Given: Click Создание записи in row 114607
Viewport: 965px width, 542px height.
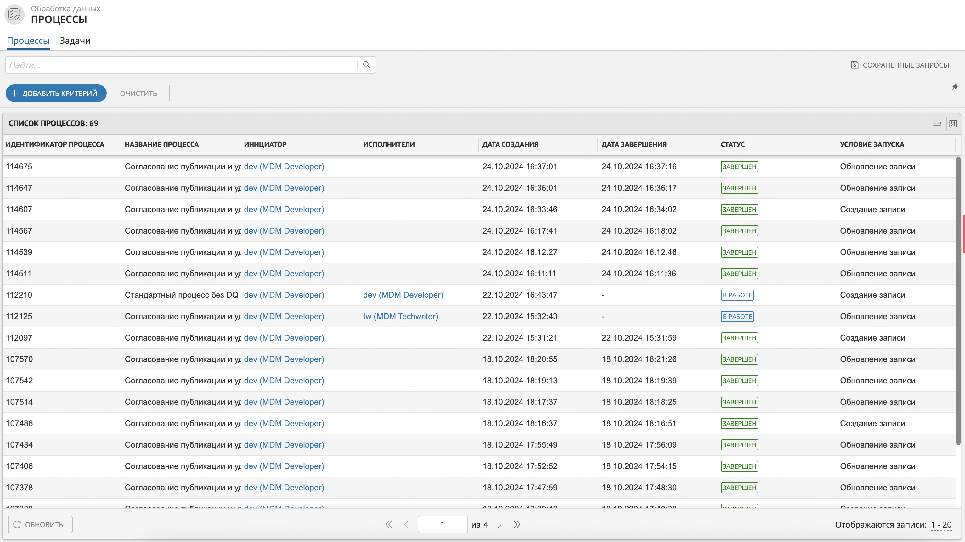Looking at the screenshot, I should coord(872,209).
